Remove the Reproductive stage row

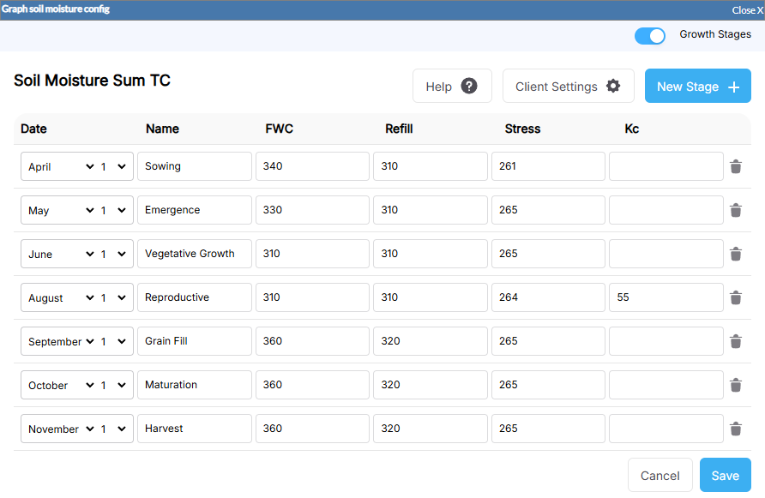[735, 297]
